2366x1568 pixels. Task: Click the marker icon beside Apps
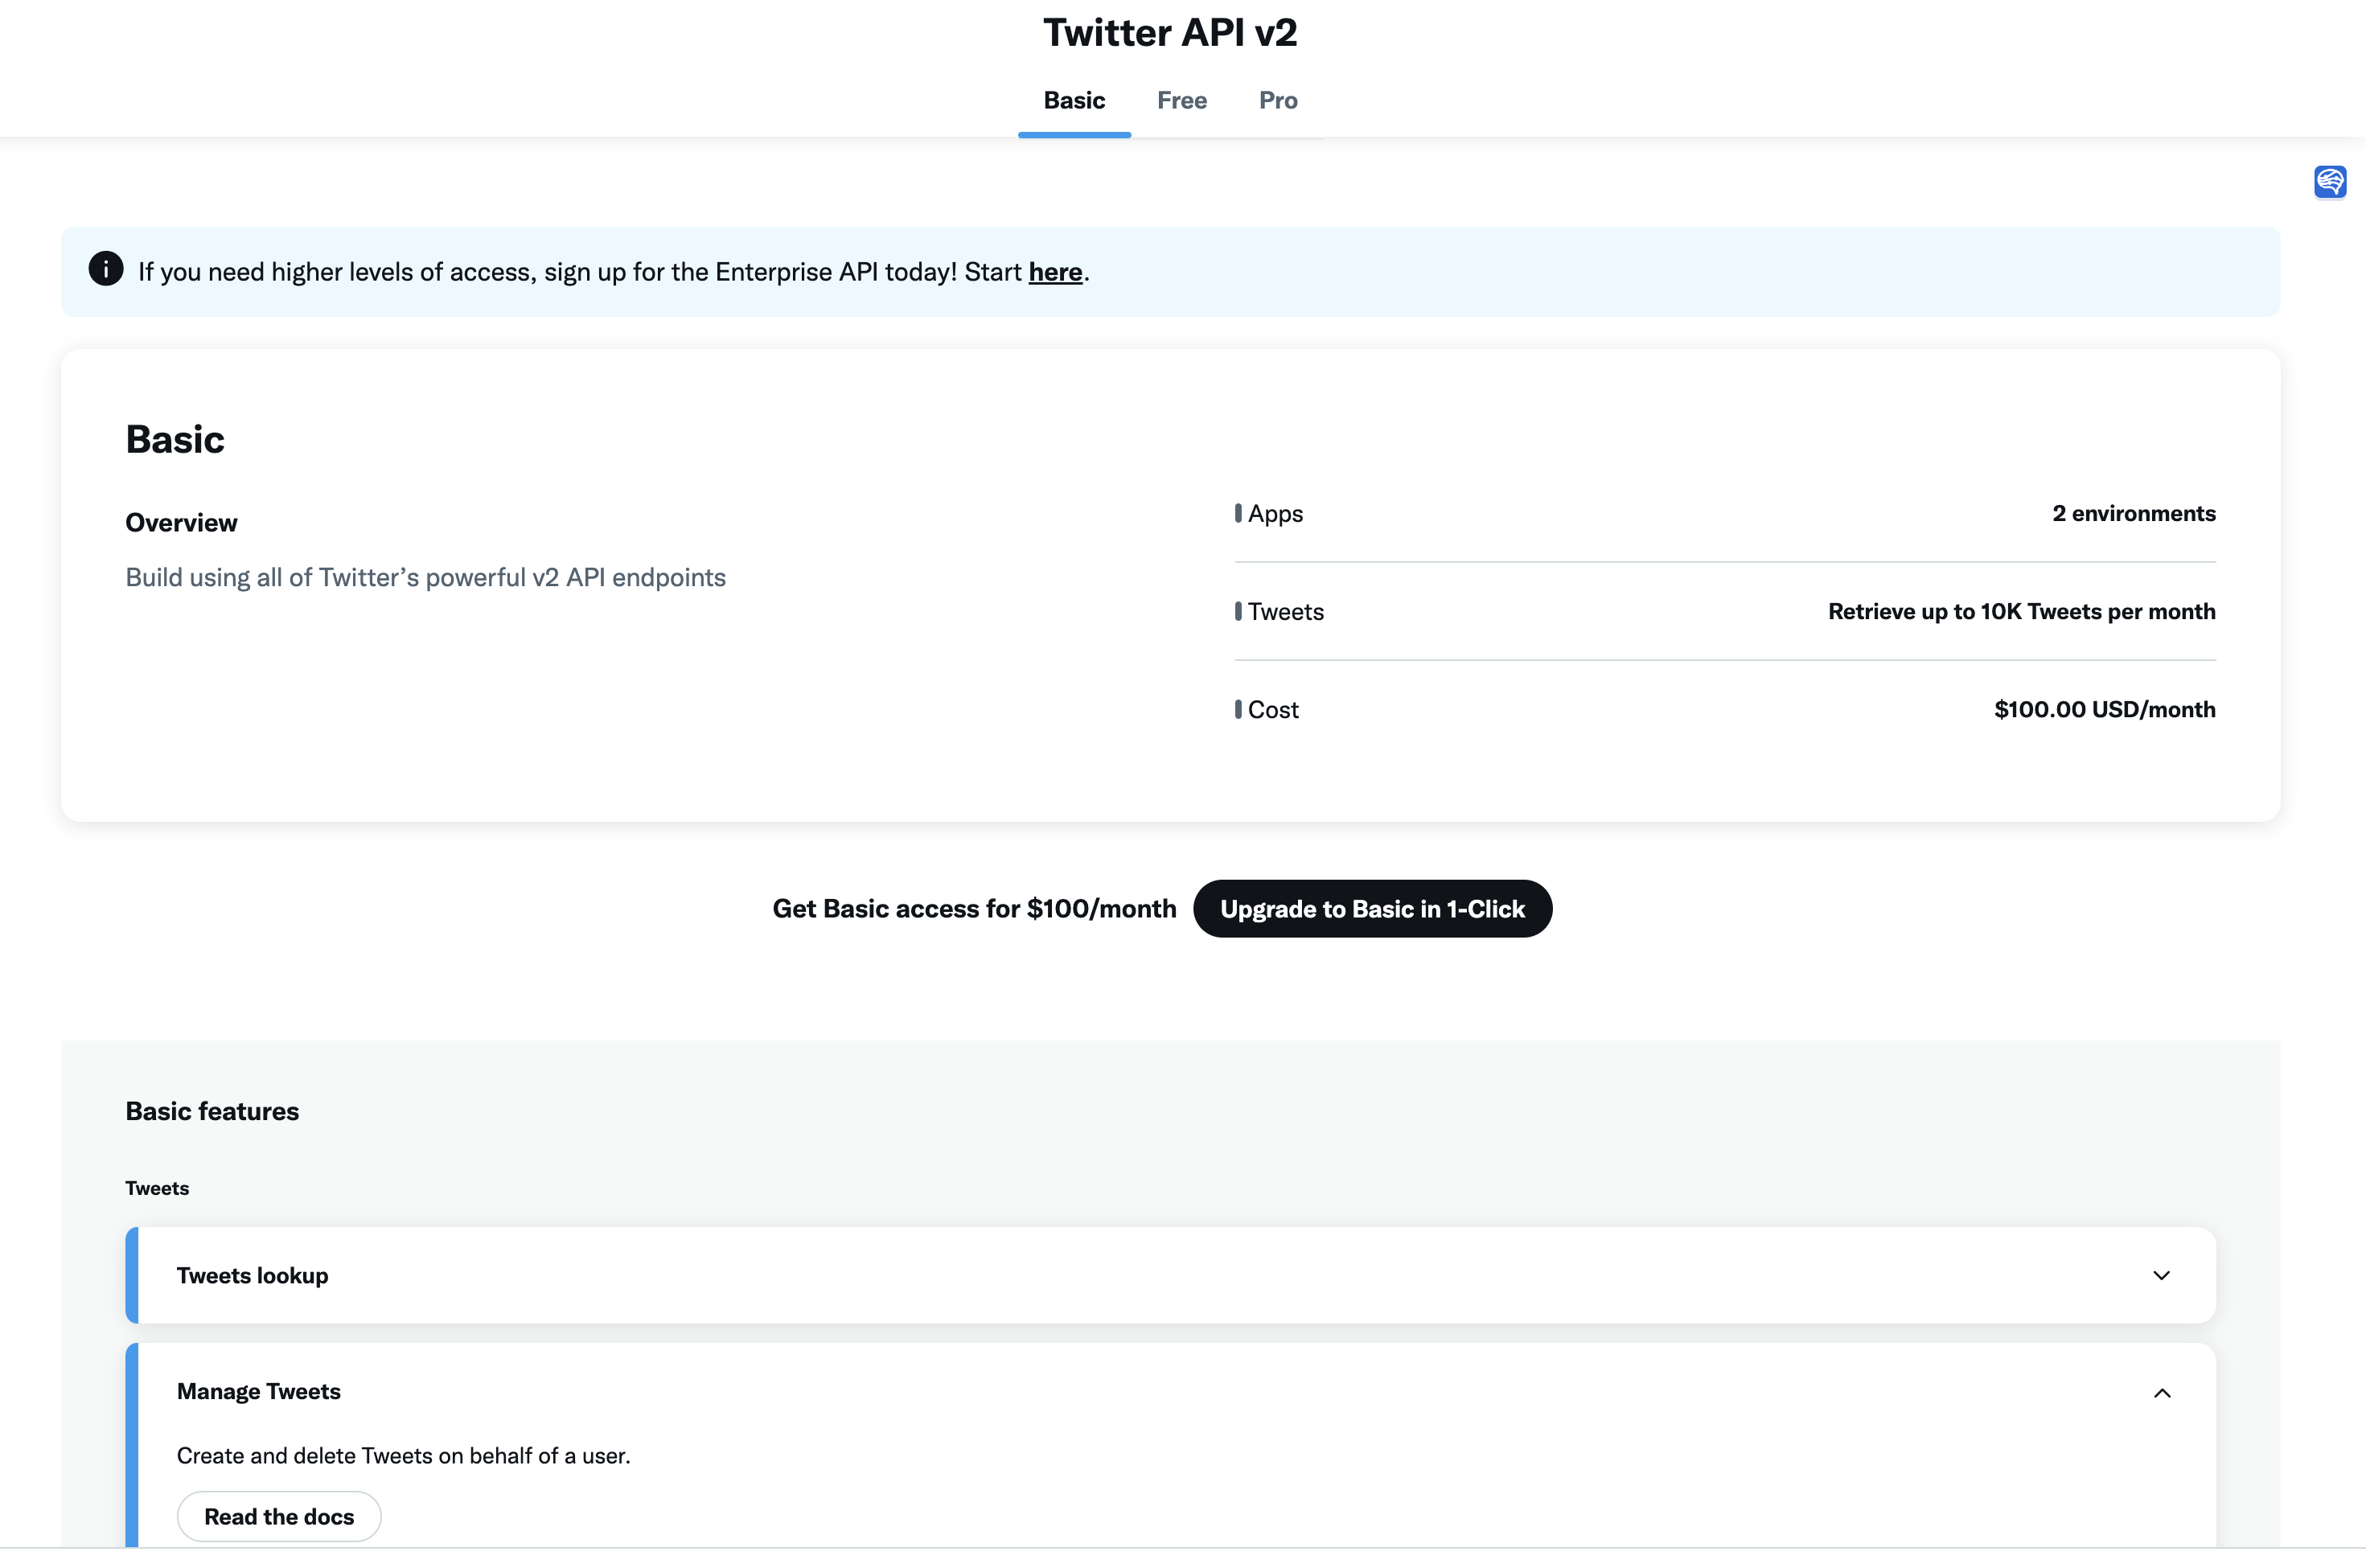(1239, 513)
